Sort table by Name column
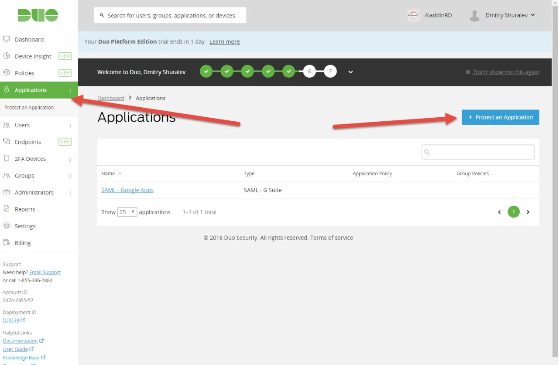 (x=112, y=174)
